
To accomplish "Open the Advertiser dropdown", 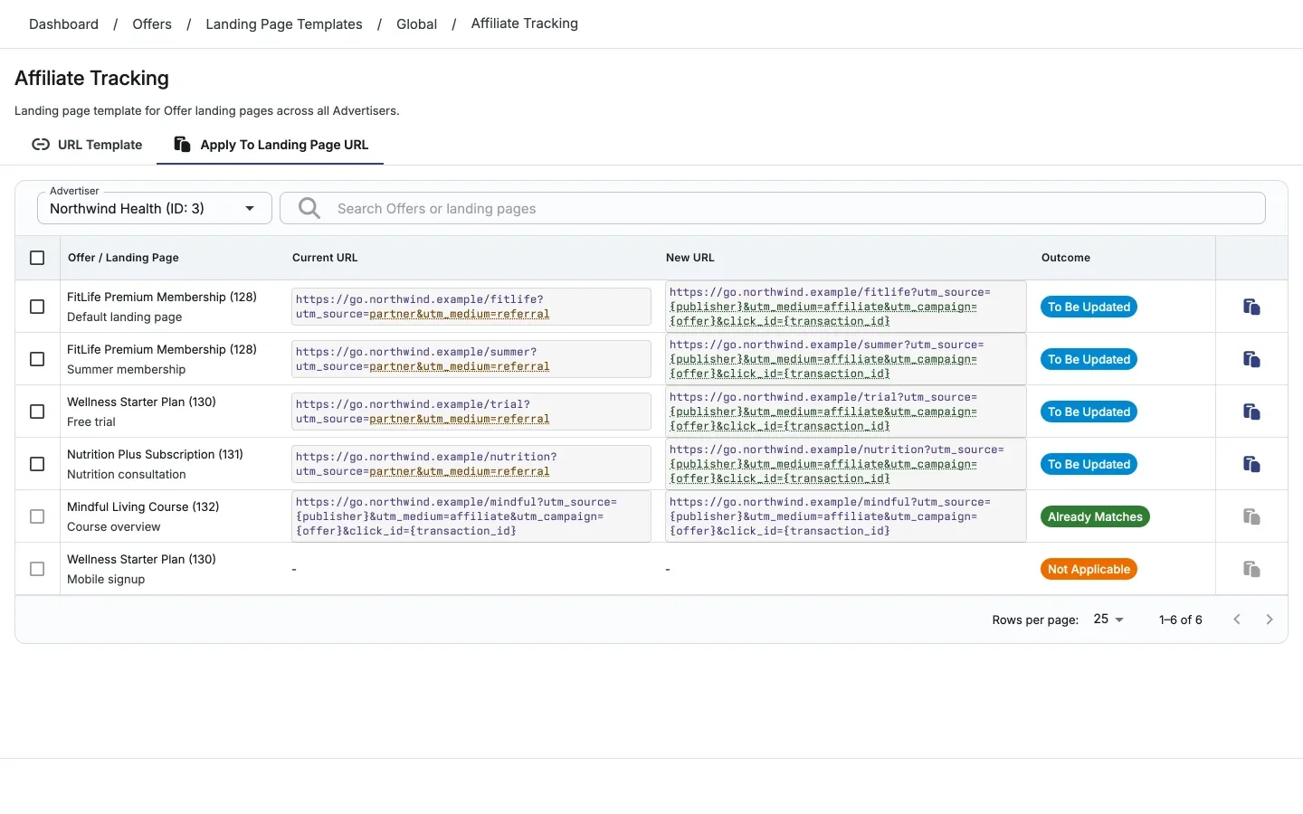I will [155, 208].
